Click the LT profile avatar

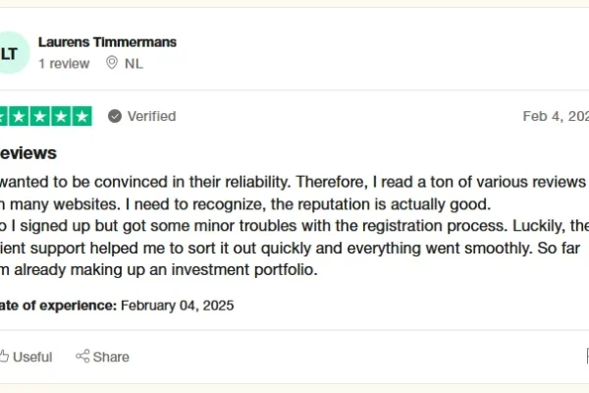pos(10,53)
